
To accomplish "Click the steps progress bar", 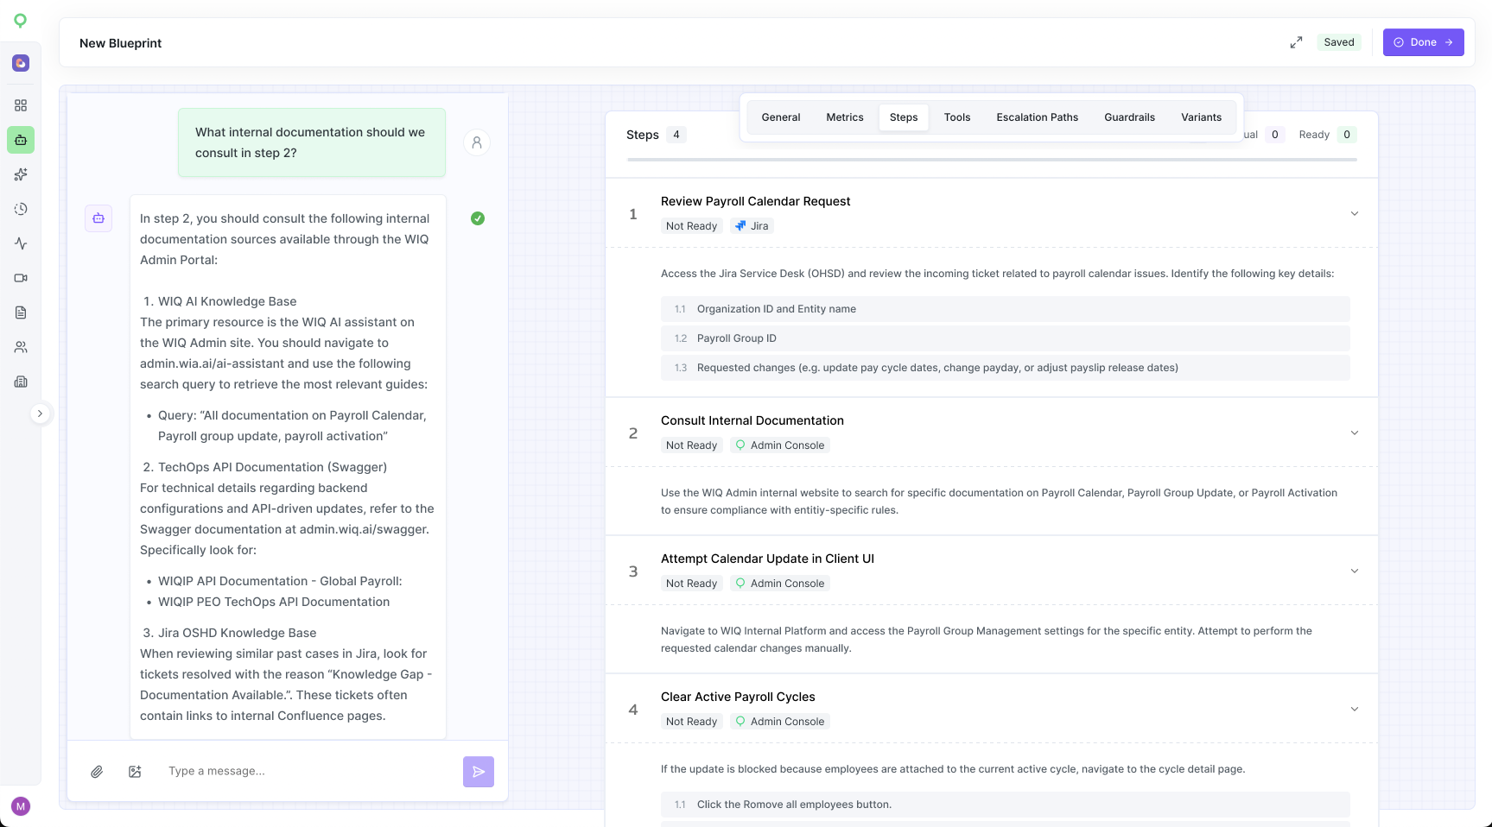I will pos(992,160).
